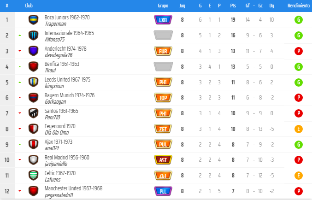
Task: Click Manchester United's red P performance circle
Action: tap(298, 191)
